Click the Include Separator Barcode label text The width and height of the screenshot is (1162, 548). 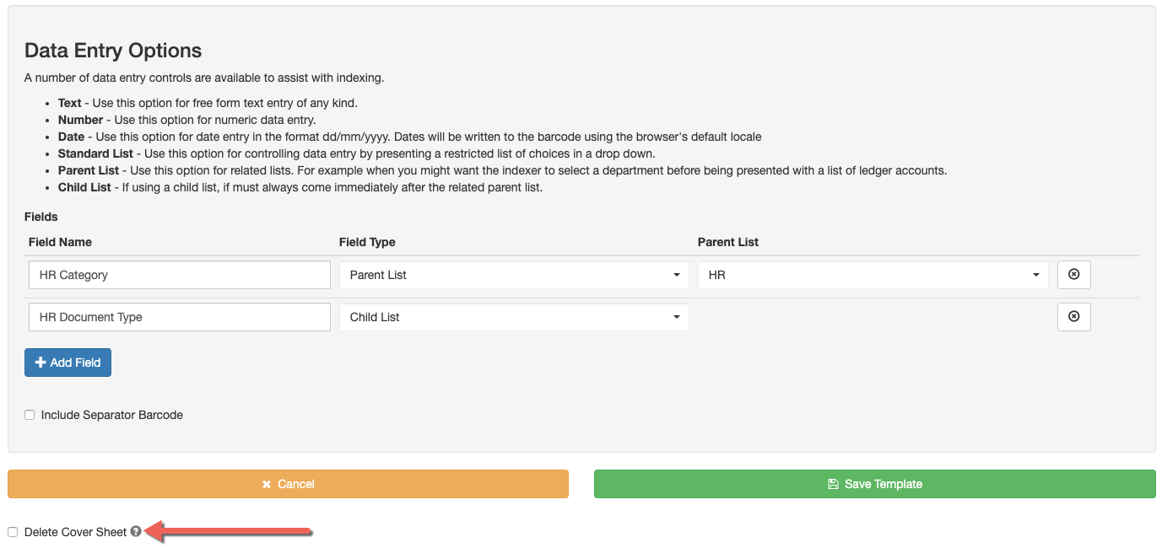tap(111, 415)
